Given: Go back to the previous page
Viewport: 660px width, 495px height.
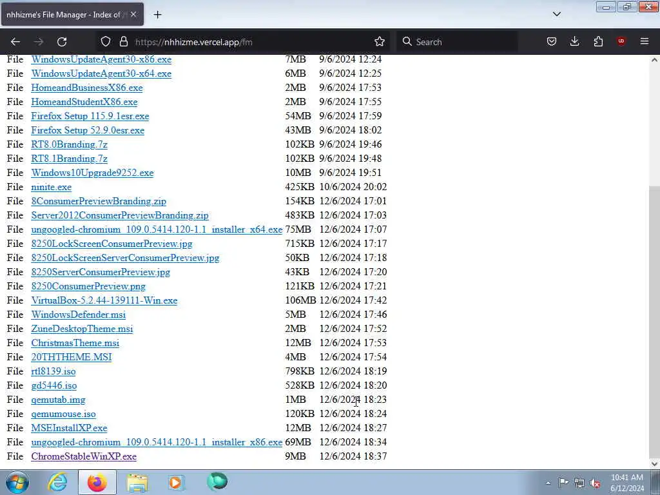Looking at the screenshot, I should pos(15,42).
